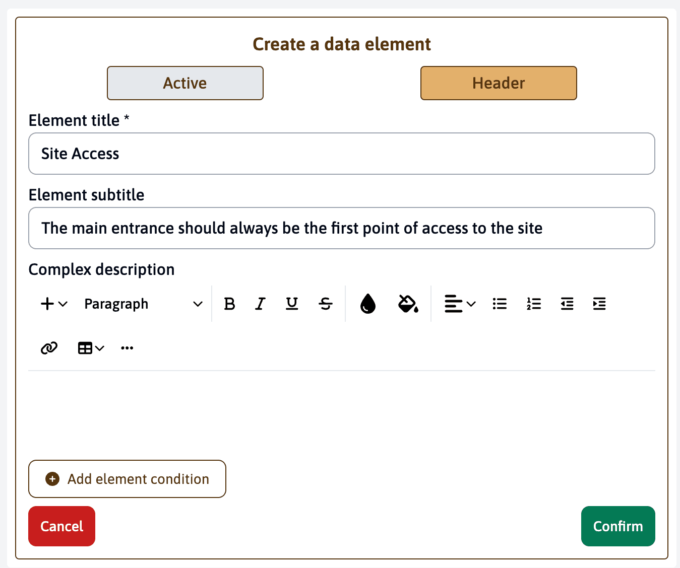Viewport: 680px width, 568px height.
Task: Toggle italic text formatting
Action: [x=260, y=304]
